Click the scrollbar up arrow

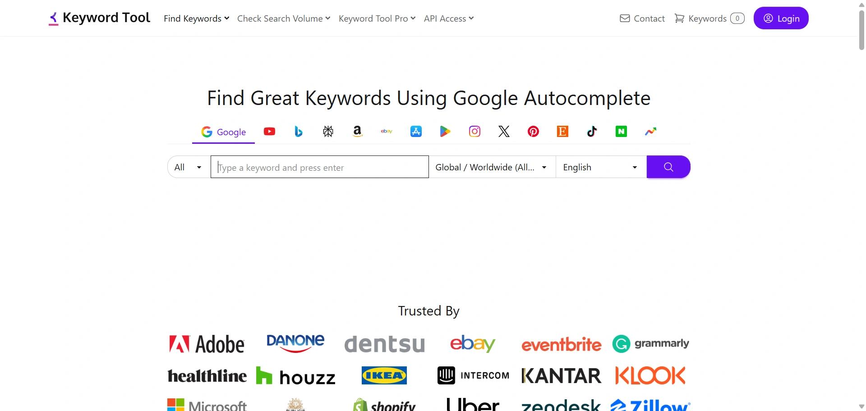(x=861, y=5)
